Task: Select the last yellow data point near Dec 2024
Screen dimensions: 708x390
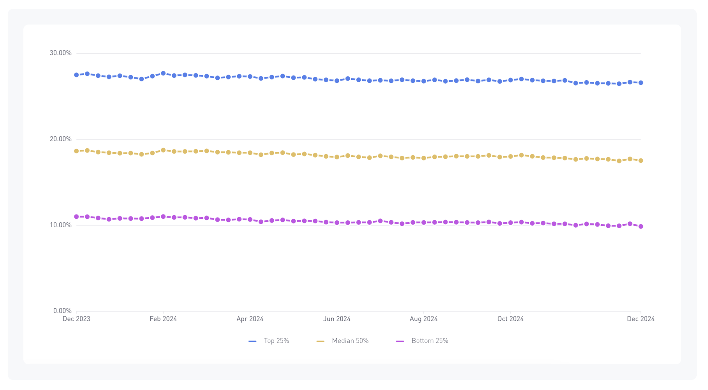Action: click(x=641, y=160)
